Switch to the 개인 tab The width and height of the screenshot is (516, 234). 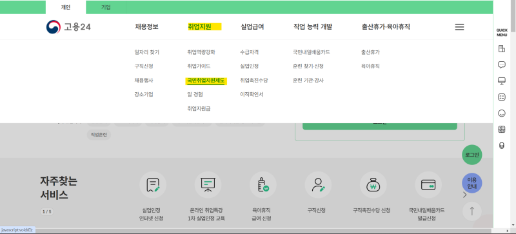[66, 7]
